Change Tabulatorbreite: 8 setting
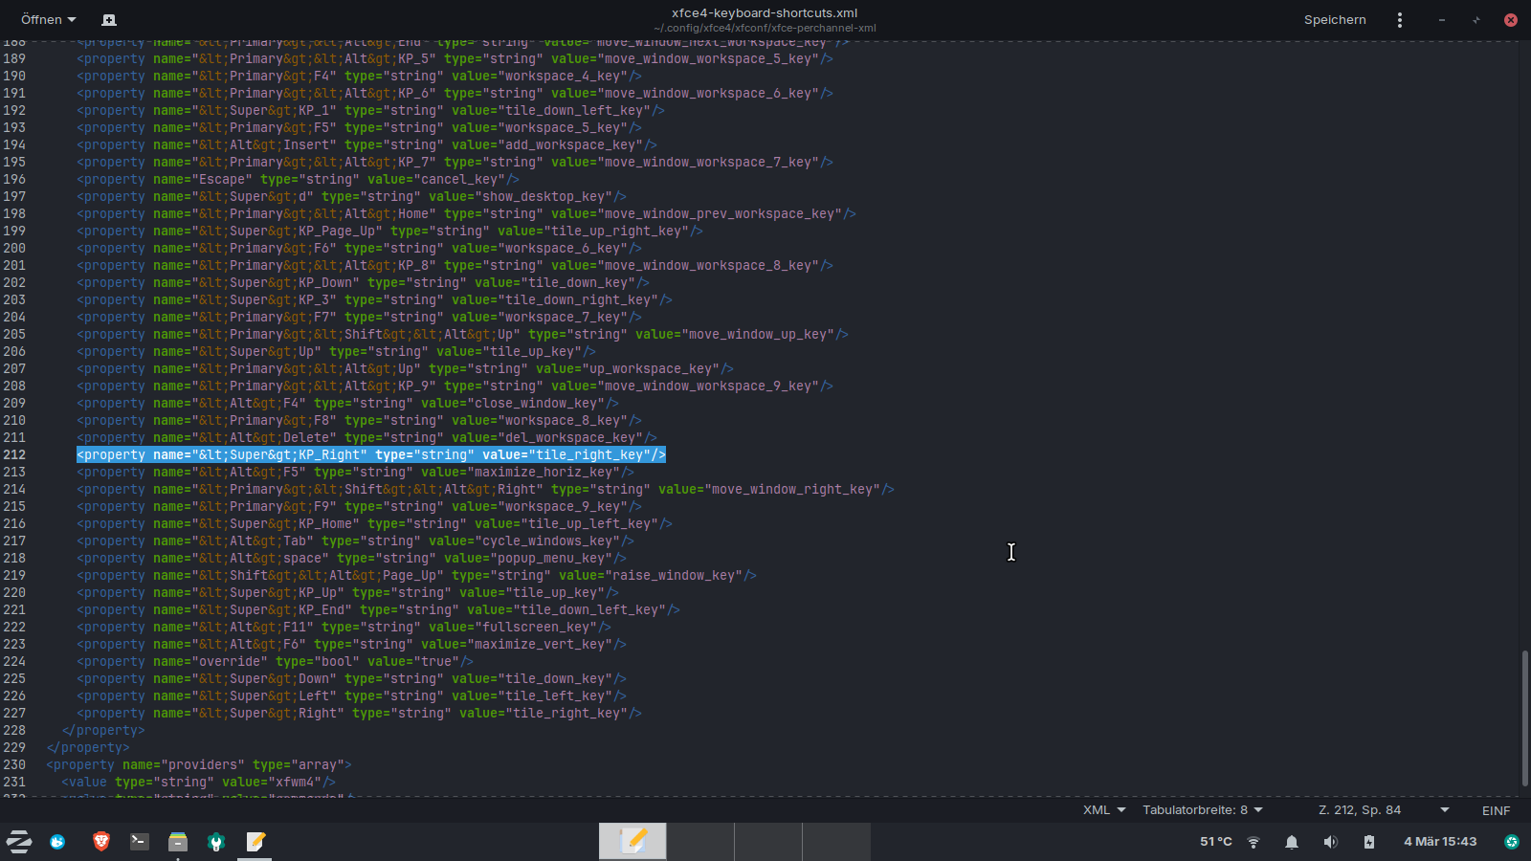This screenshot has height=861, width=1531. click(1202, 810)
